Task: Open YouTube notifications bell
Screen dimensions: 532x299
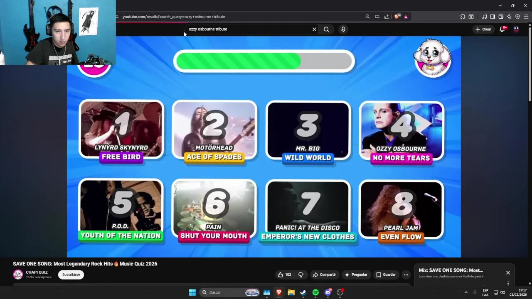Action: 502,29
